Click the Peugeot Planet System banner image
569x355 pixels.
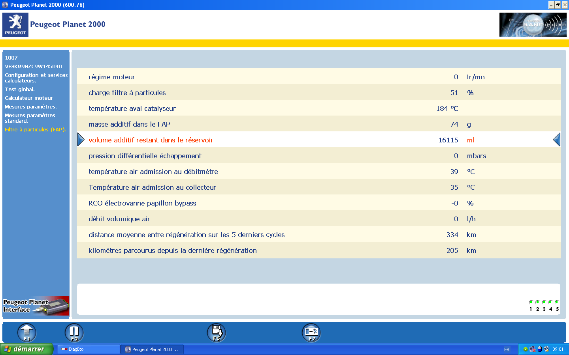[x=533, y=24]
